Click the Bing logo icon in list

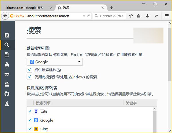click(36, 129)
